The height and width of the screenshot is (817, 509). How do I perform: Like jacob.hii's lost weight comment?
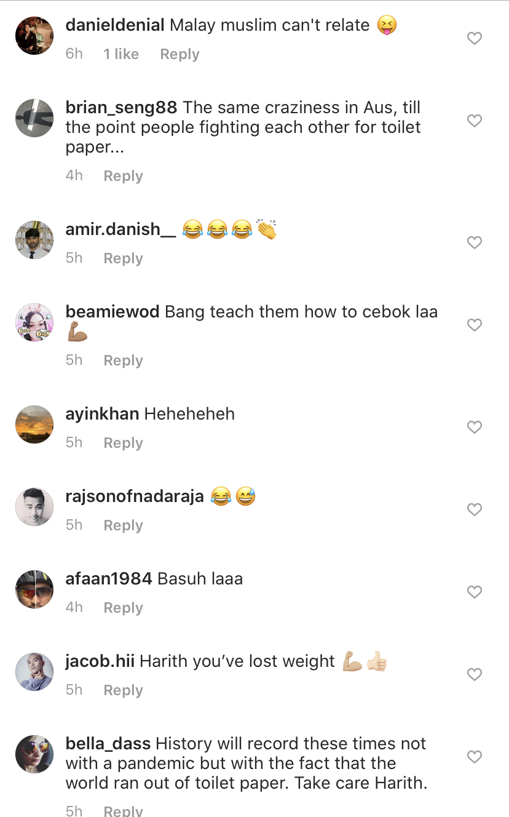474,674
